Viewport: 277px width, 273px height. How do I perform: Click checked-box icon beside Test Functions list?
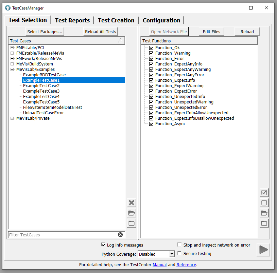click(x=264, y=193)
